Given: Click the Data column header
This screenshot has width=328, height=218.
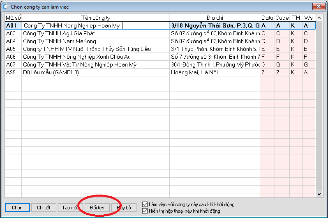Looking at the screenshot, I should coord(267,18).
